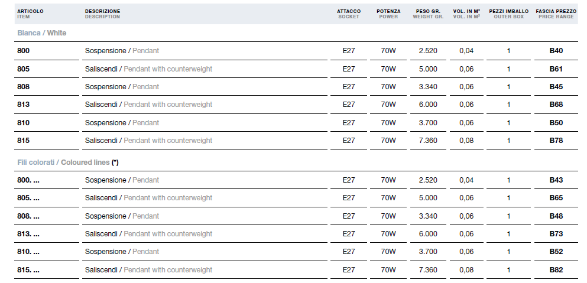Click price B78 in row 815
This screenshot has height=283, width=587.
tap(556, 141)
